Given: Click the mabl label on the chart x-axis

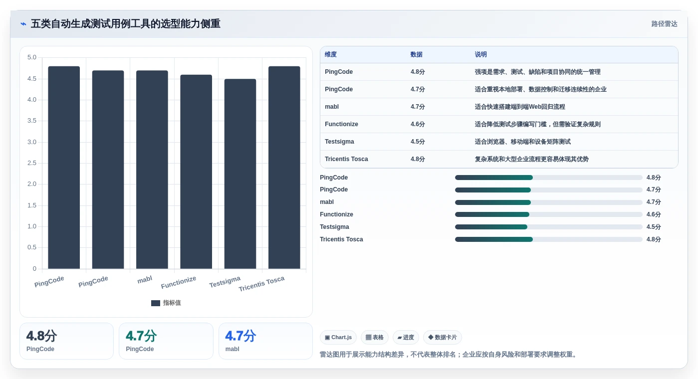Looking at the screenshot, I should coord(145,280).
